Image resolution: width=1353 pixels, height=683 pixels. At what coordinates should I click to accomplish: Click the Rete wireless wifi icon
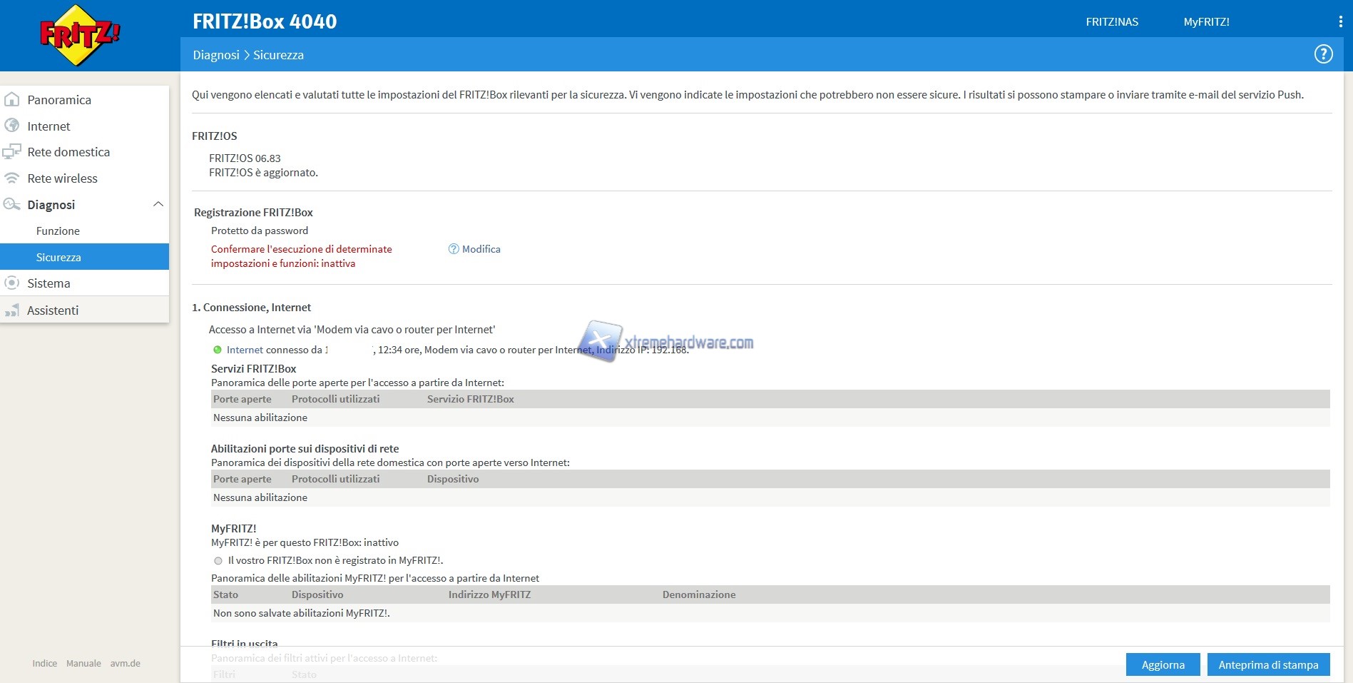[x=12, y=178]
